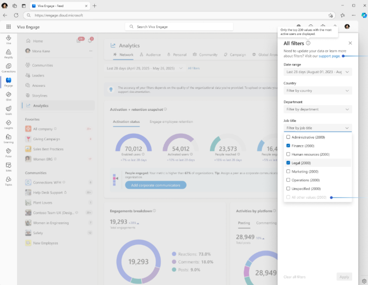Click the All filters link on the page

(194, 68)
